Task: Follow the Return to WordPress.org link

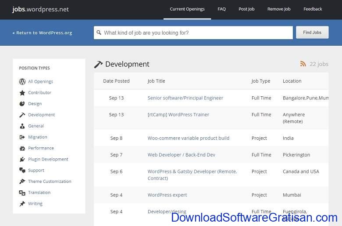Action: point(42,33)
